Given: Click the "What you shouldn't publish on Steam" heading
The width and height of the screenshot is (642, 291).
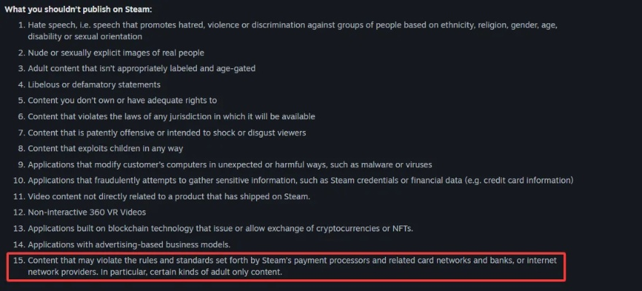Looking at the screenshot, I should coord(78,9).
